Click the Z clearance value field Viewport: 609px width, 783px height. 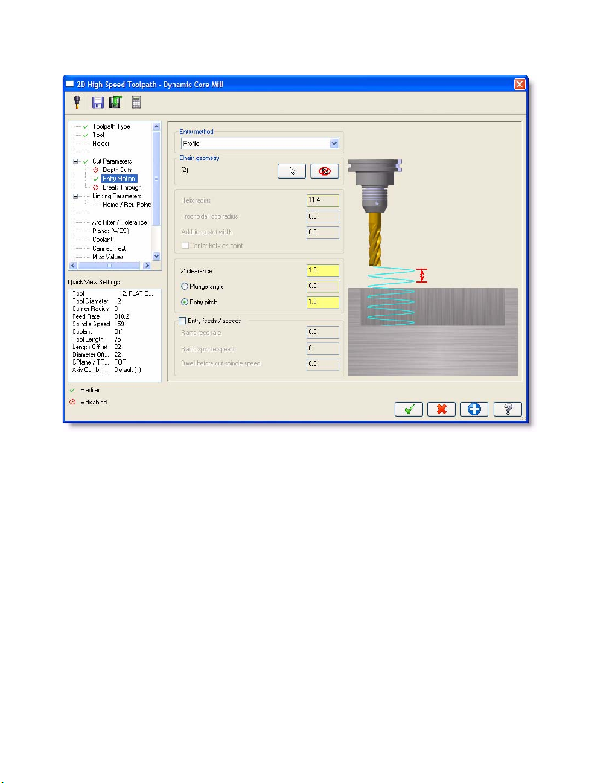322,271
